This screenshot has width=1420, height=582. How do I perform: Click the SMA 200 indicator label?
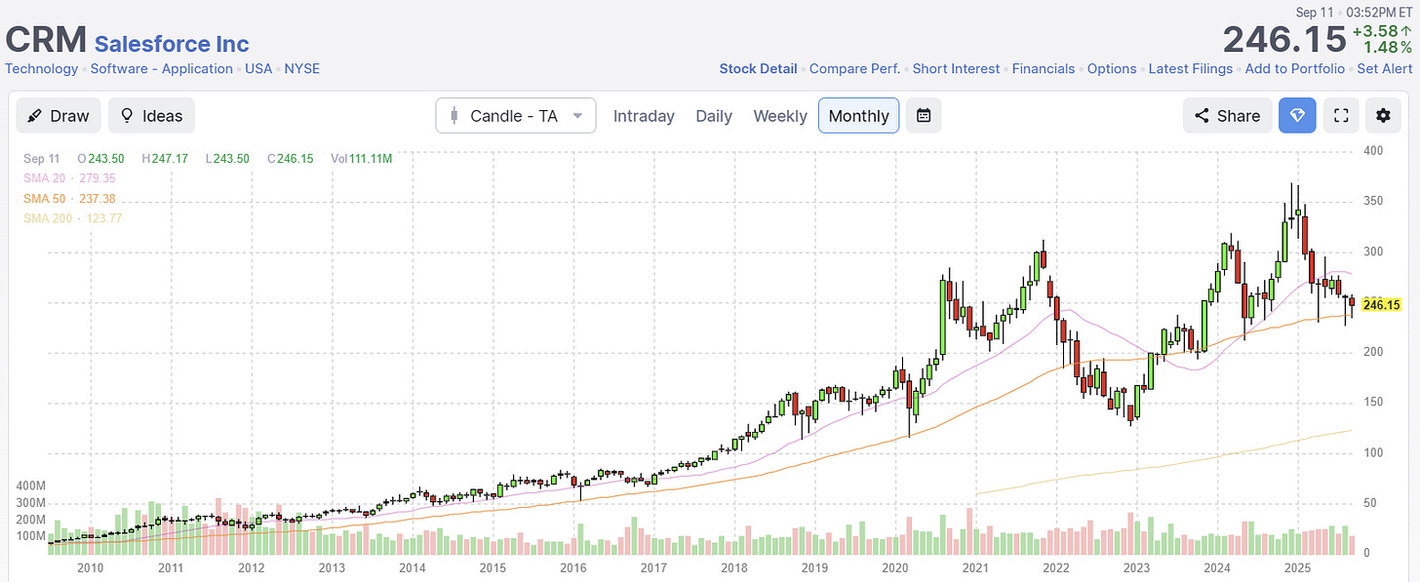point(73,217)
